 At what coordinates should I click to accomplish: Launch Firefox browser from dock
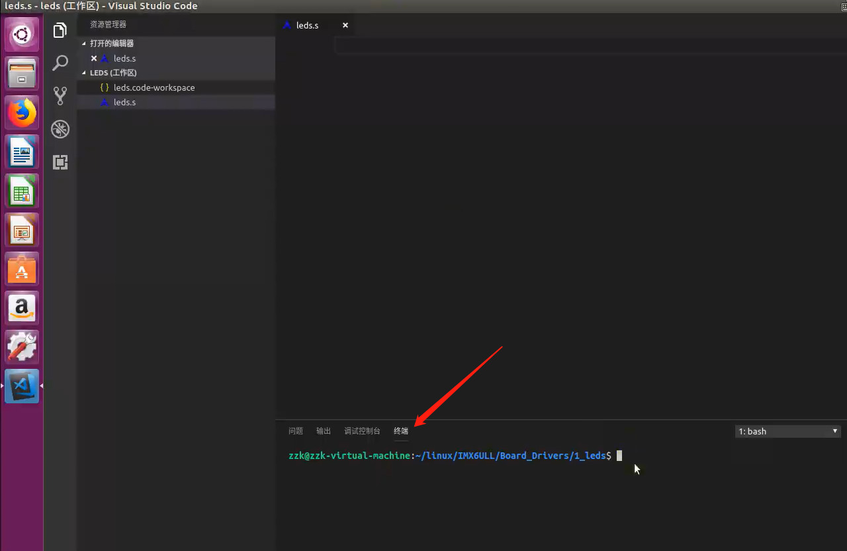pyautogui.click(x=22, y=113)
